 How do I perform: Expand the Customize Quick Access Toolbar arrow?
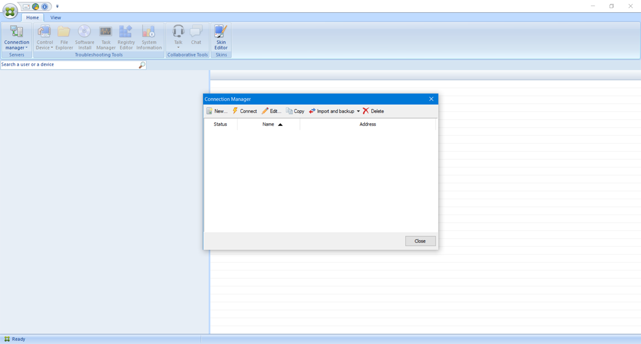pyautogui.click(x=57, y=7)
